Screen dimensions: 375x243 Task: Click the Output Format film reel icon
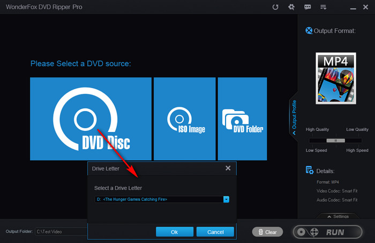(x=309, y=30)
